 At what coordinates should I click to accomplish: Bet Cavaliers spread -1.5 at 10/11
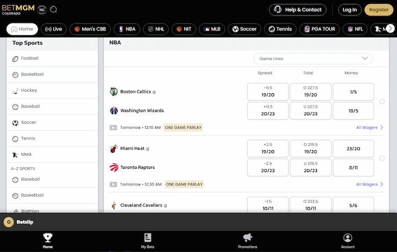click(268, 205)
